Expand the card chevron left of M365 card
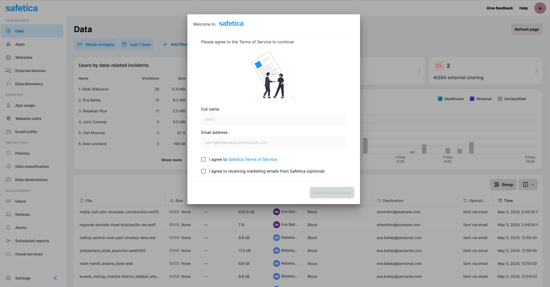This screenshot has width=550, height=287. pyautogui.click(x=419, y=71)
